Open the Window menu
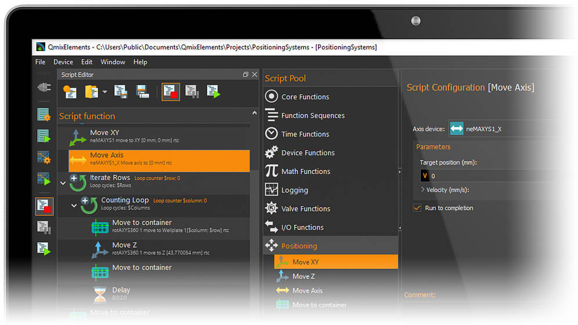 [113, 62]
